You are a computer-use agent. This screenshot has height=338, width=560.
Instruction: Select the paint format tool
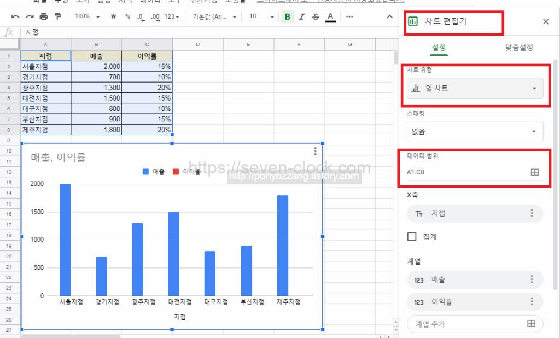(x=58, y=17)
